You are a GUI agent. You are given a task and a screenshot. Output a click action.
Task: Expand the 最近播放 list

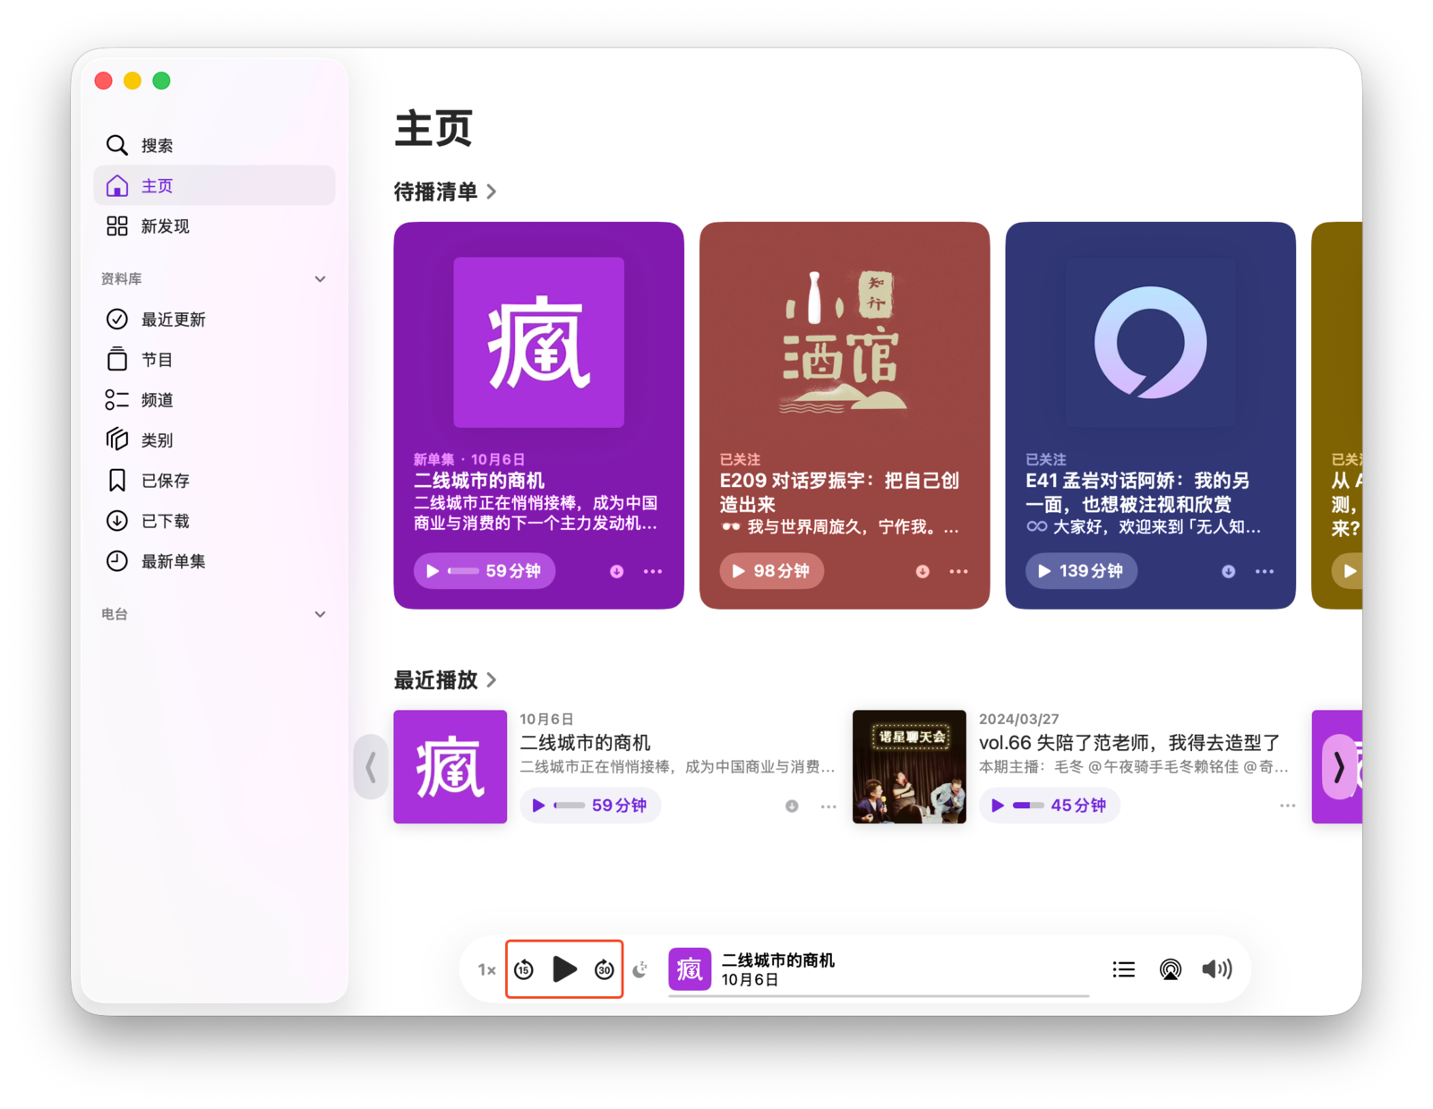coord(445,680)
